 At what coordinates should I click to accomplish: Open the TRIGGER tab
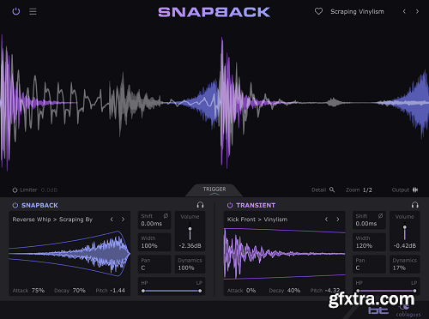[214, 190]
